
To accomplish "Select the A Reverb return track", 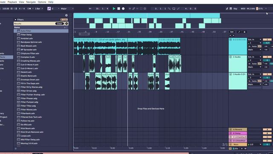I will (x=238, y=130).
